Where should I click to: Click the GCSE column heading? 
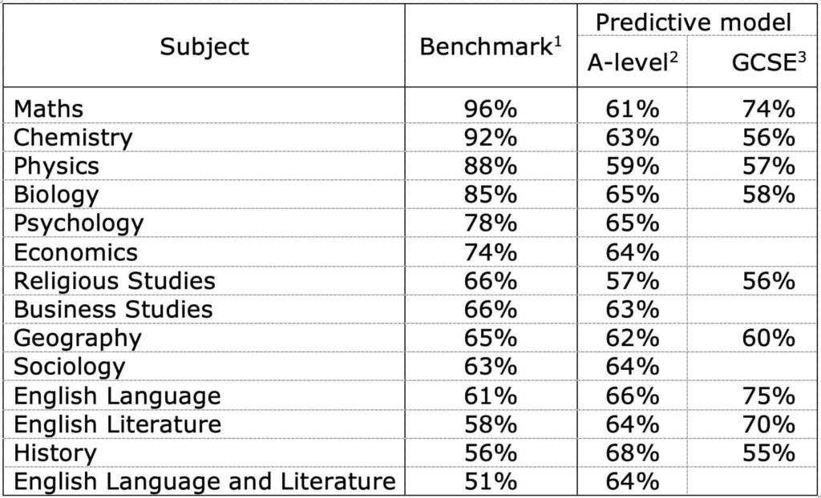769,62
